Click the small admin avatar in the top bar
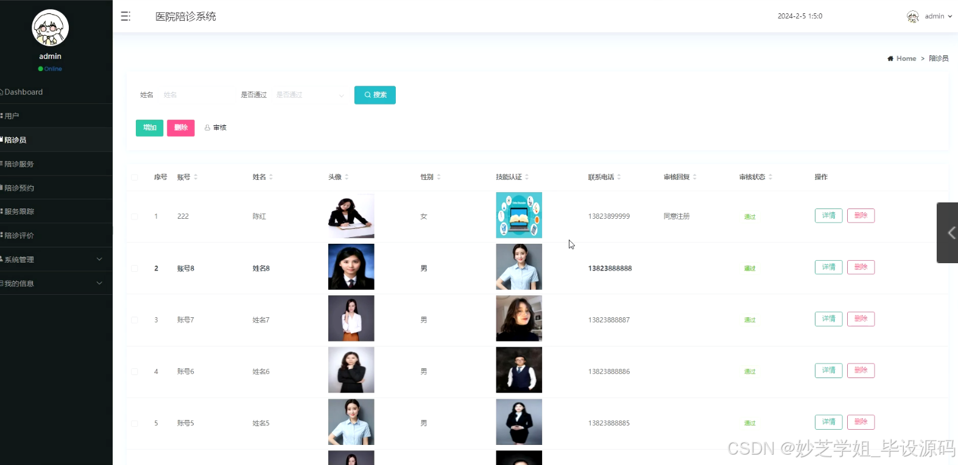The image size is (958, 465). [x=912, y=16]
